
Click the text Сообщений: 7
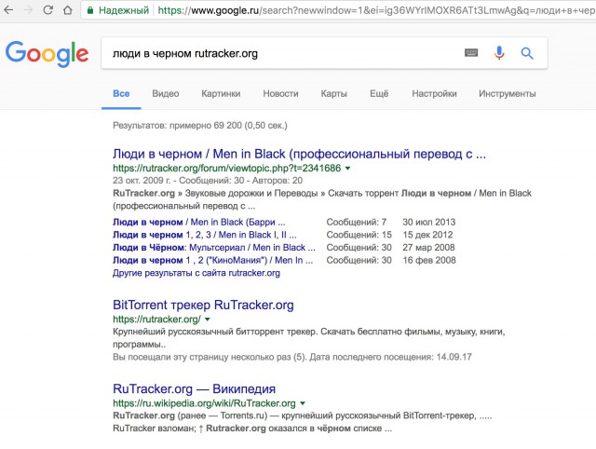356,222
